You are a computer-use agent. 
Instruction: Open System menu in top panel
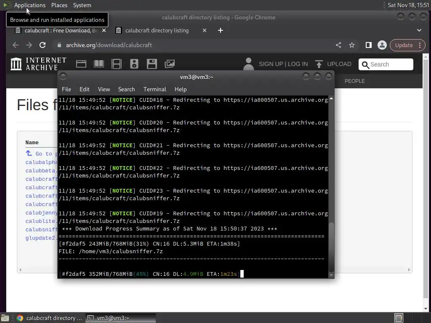(x=82, y=5)
